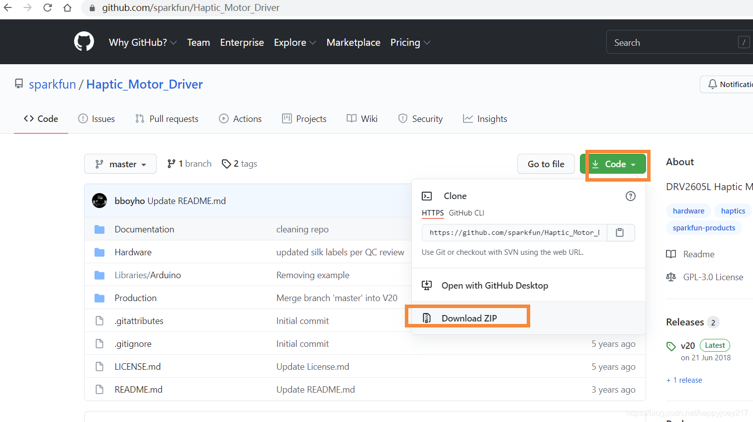Click Download ZIP

point(469,318)
